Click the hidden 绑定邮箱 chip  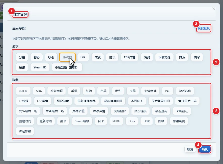pos(25,131)
